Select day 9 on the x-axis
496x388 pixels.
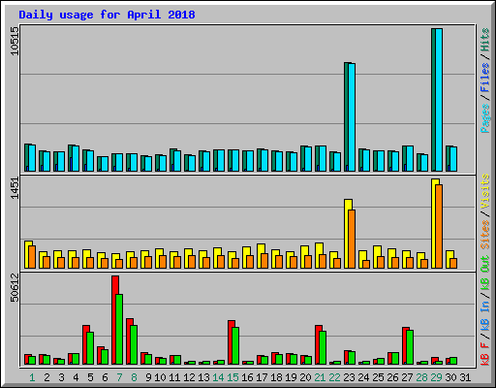[x=148, y=377]
